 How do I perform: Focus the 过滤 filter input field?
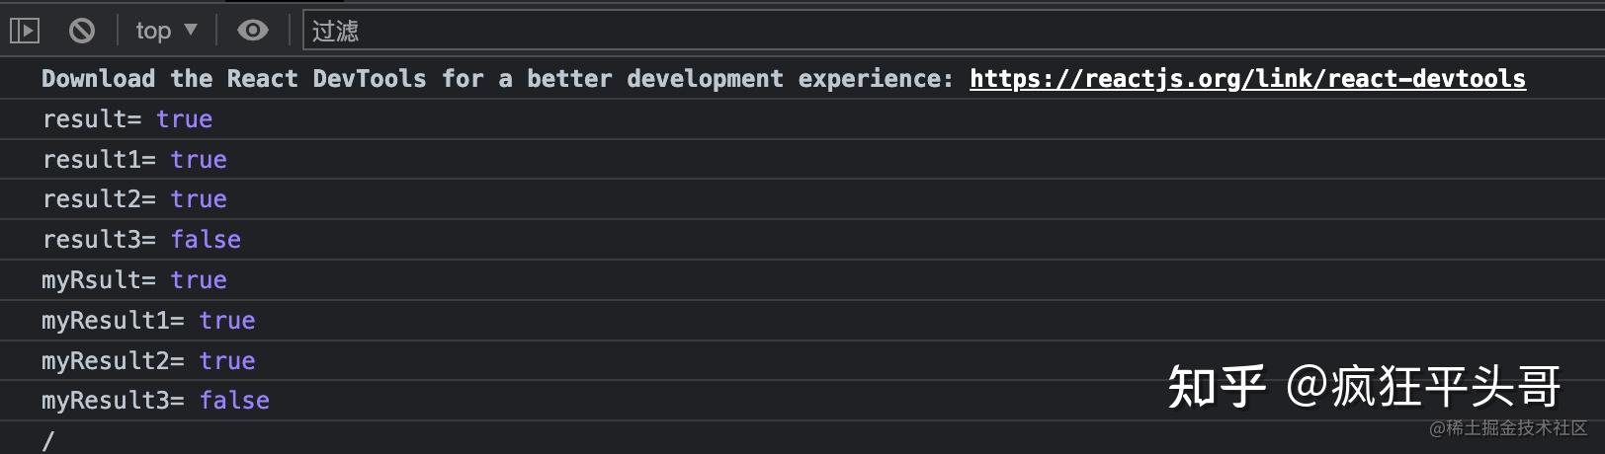pos(953,31)
